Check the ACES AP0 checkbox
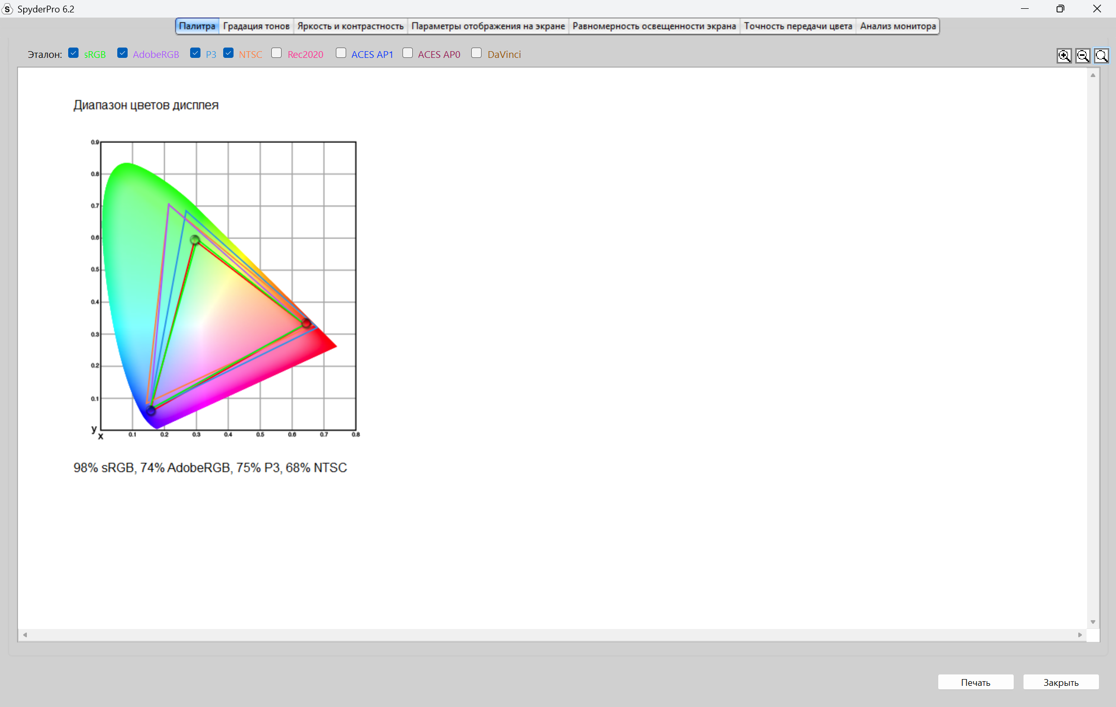Screen dimensions: 1116x707 point(408,53)
